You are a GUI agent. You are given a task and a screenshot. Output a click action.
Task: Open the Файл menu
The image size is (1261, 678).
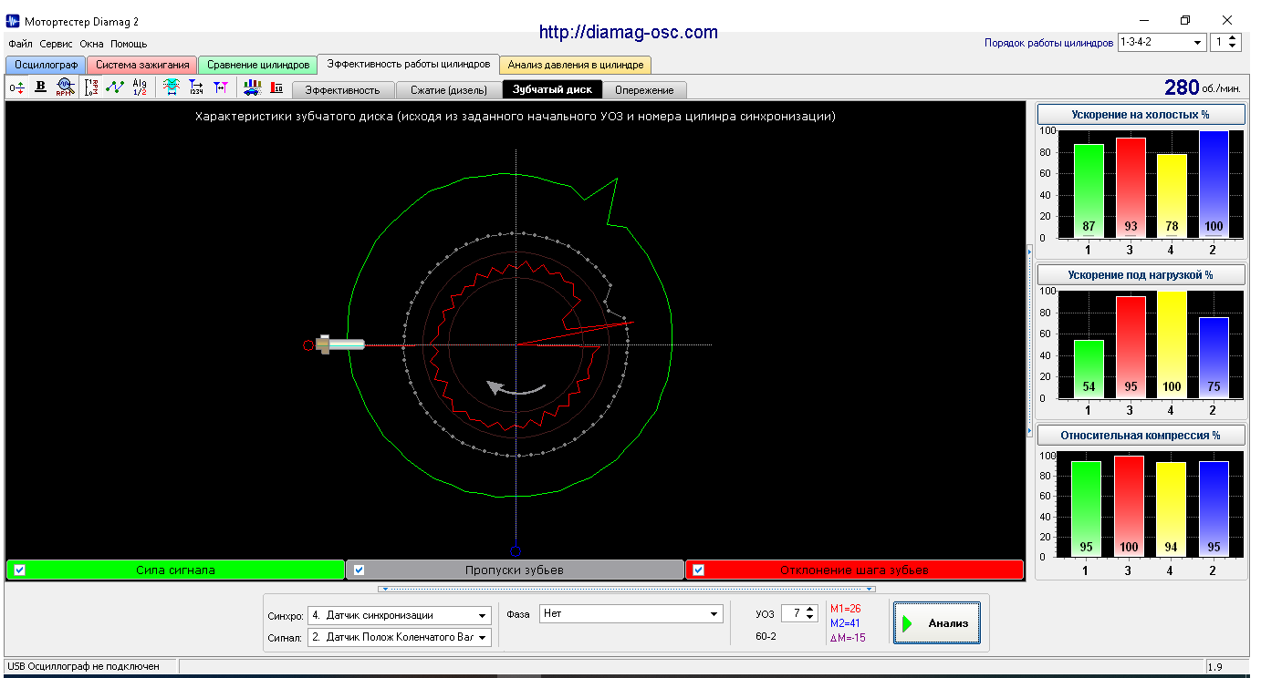pyautogui.click(x=20, y=44)
